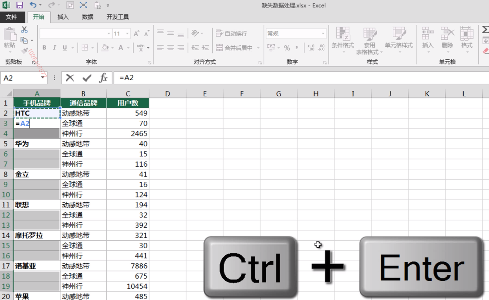The width and height of the screenshot is (489, 300).
Task: Change text orientation with the angled icon
Action: tap(195, 33)
